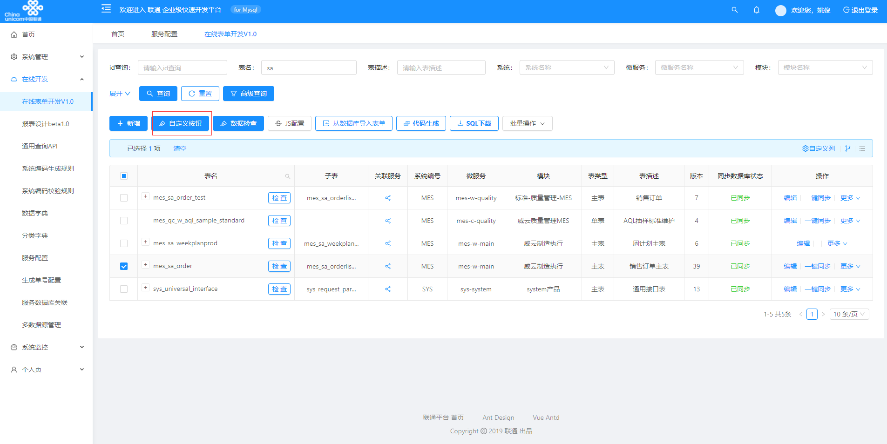Uncheck the mes_sa_order row checkbox
Viewport: 887px width, 444px height.
pyautogui.click(x=124, y=266)
